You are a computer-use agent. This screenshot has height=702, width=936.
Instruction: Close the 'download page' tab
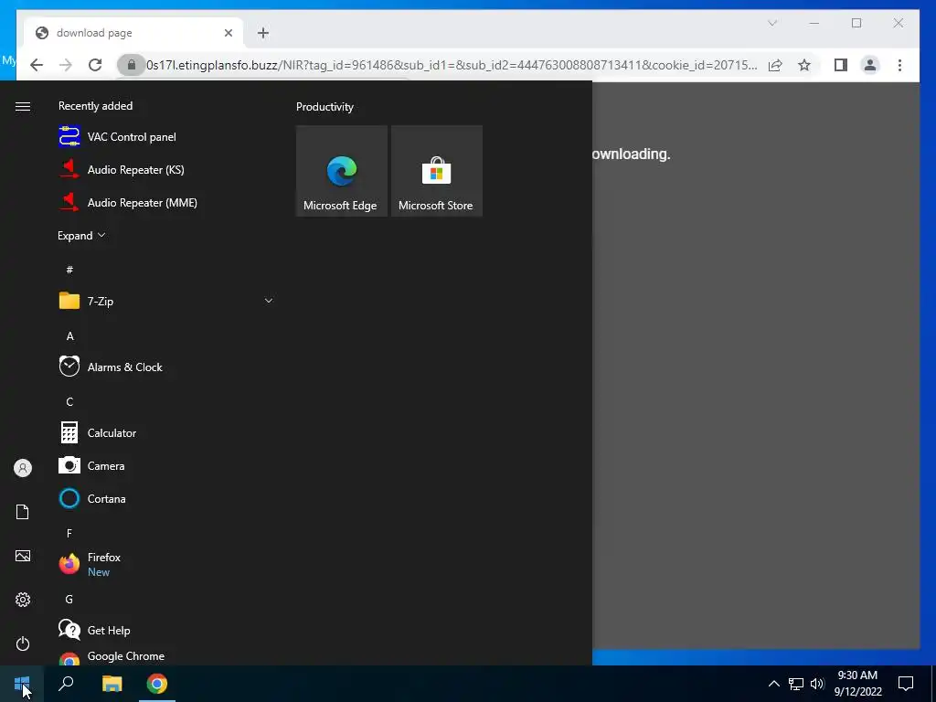pyautogui.click(x=228, y=33)
